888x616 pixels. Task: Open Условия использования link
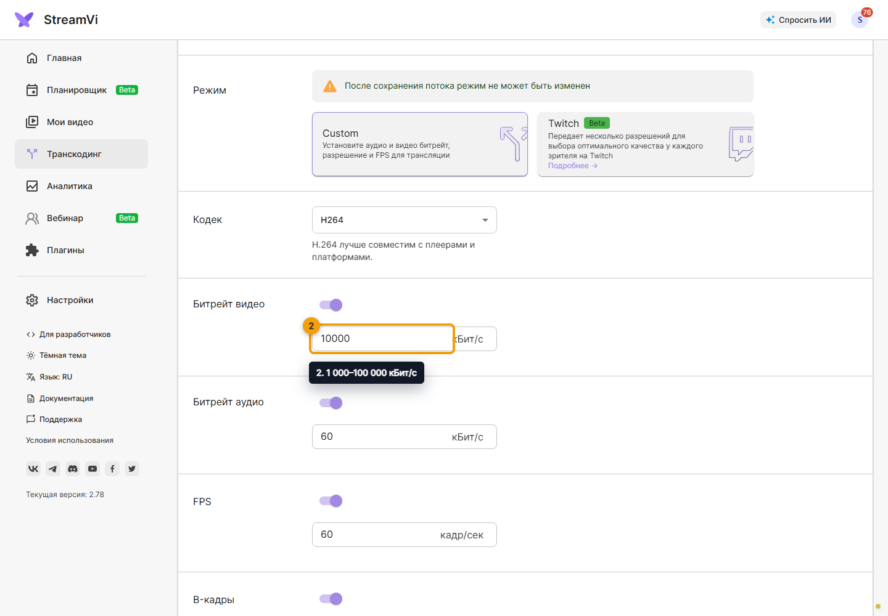click(70, 440)
